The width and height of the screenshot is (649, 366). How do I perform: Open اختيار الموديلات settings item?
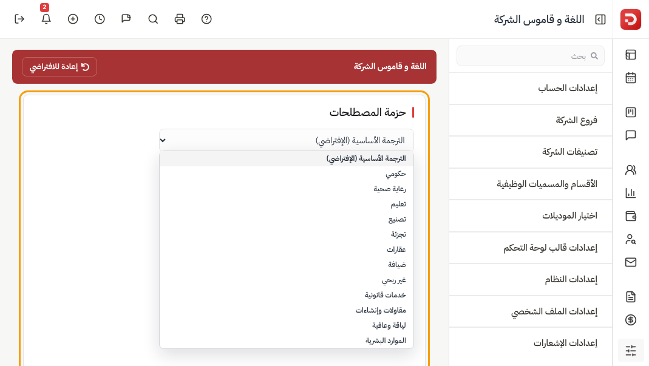[x=531, y=215]
